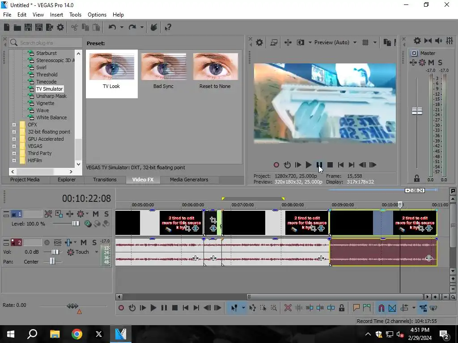The width and height of the screenshot is (458, 343).
Task: Expand the Third Party folder
Action: click(x=14, y=154)
